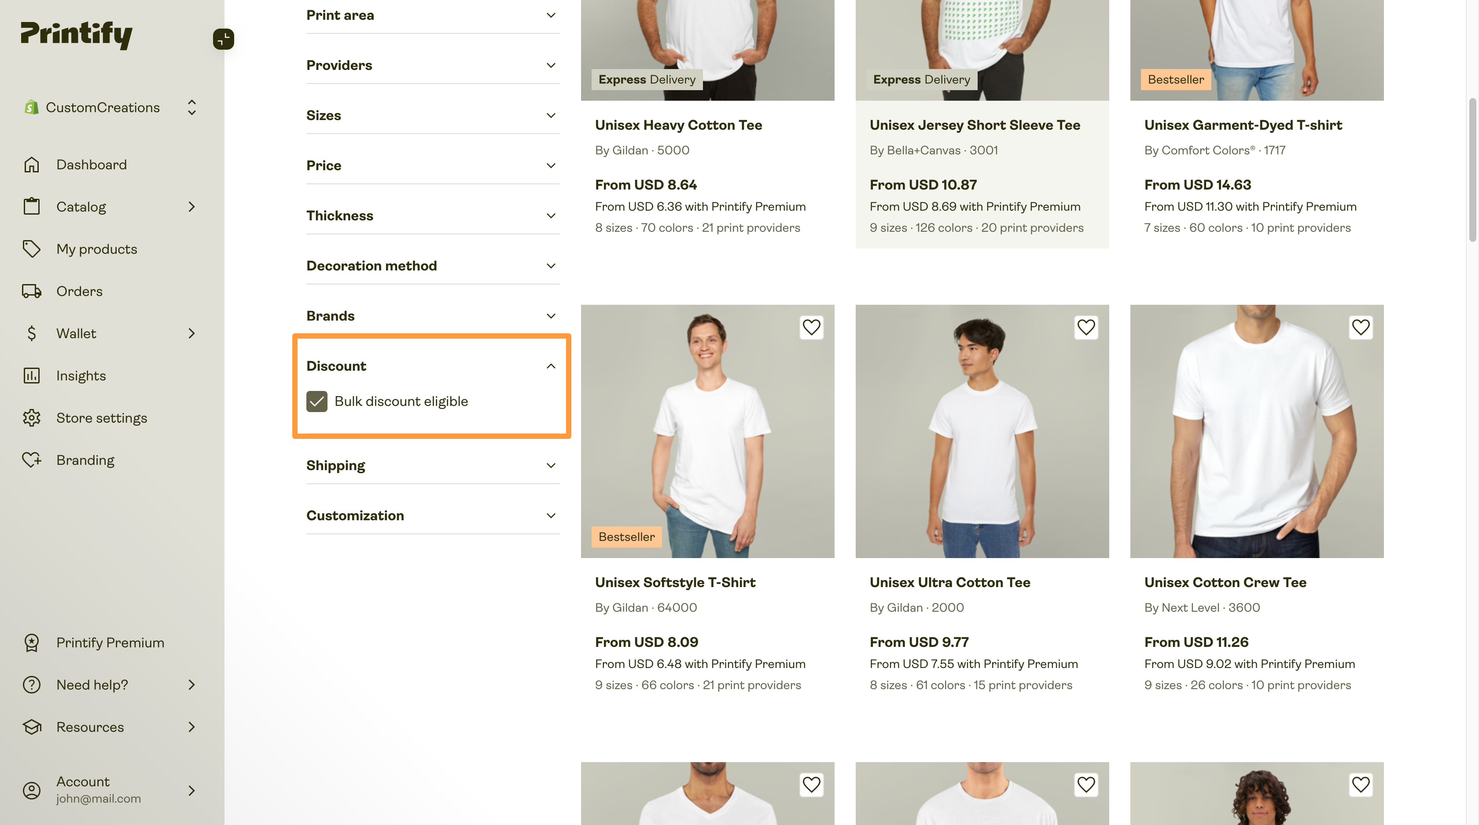
Task: Click the Account user avatar icon
Action: click(x=32, y=791)
